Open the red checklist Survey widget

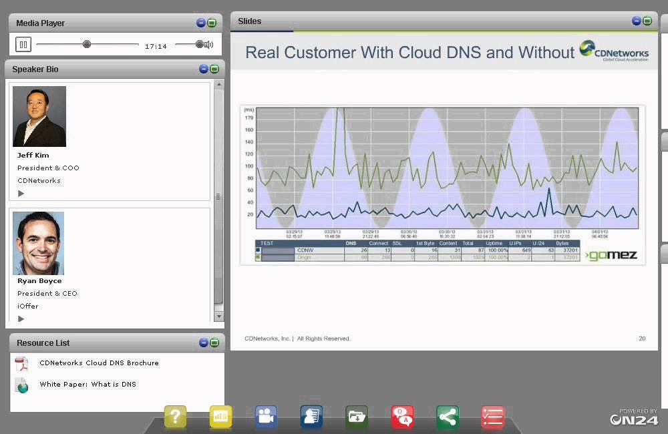(x=493, y=417)
